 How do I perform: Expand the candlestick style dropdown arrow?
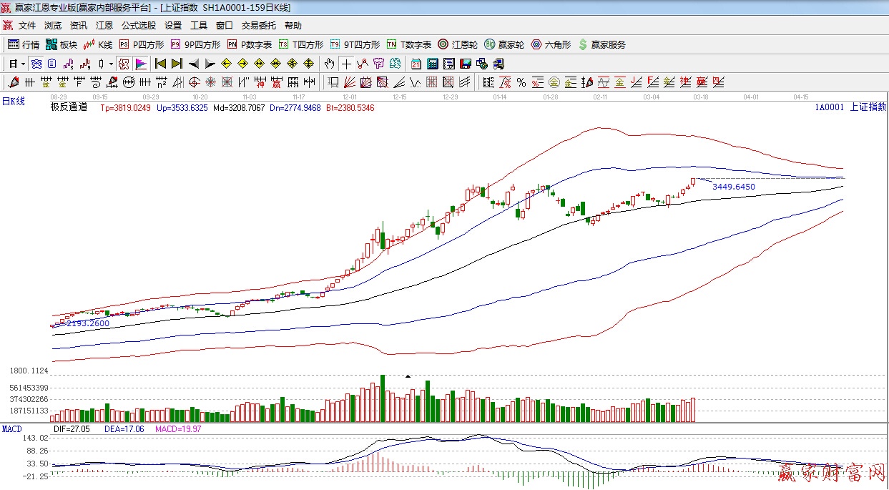tap(111, 64)
